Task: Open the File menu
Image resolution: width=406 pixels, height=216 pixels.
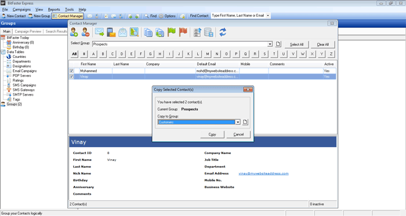Action: click(x=5, y=10)
